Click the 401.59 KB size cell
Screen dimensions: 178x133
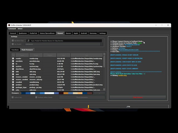tap(61, 71)
